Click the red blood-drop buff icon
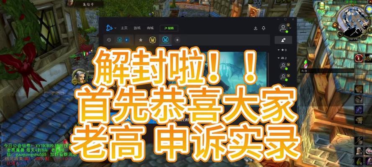This screenshot has height=167, width=372. (359, 58)
